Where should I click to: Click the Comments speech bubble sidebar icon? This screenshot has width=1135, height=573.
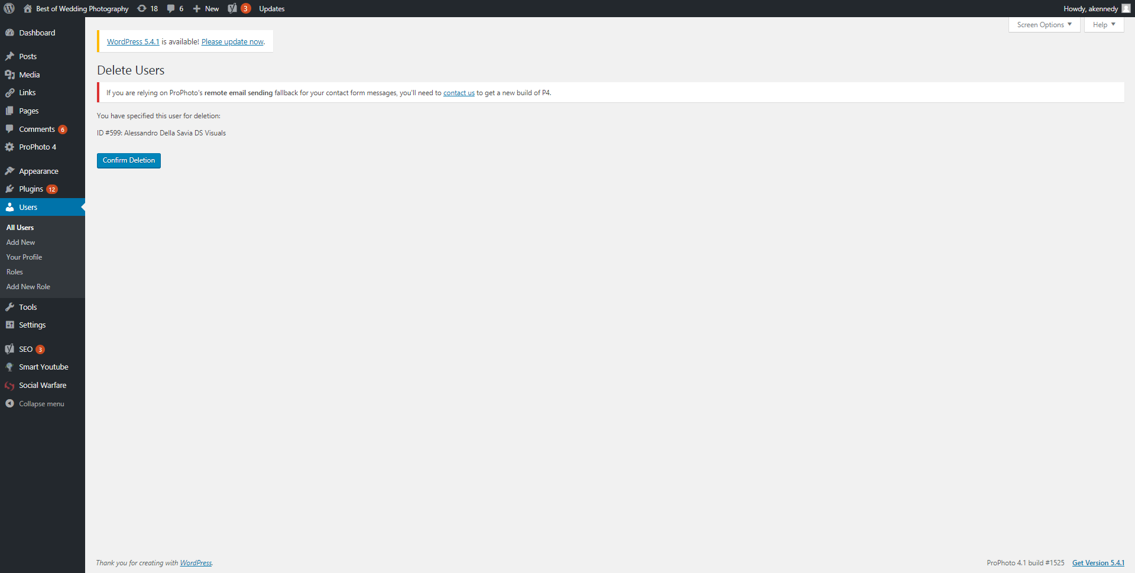(9, 129)
